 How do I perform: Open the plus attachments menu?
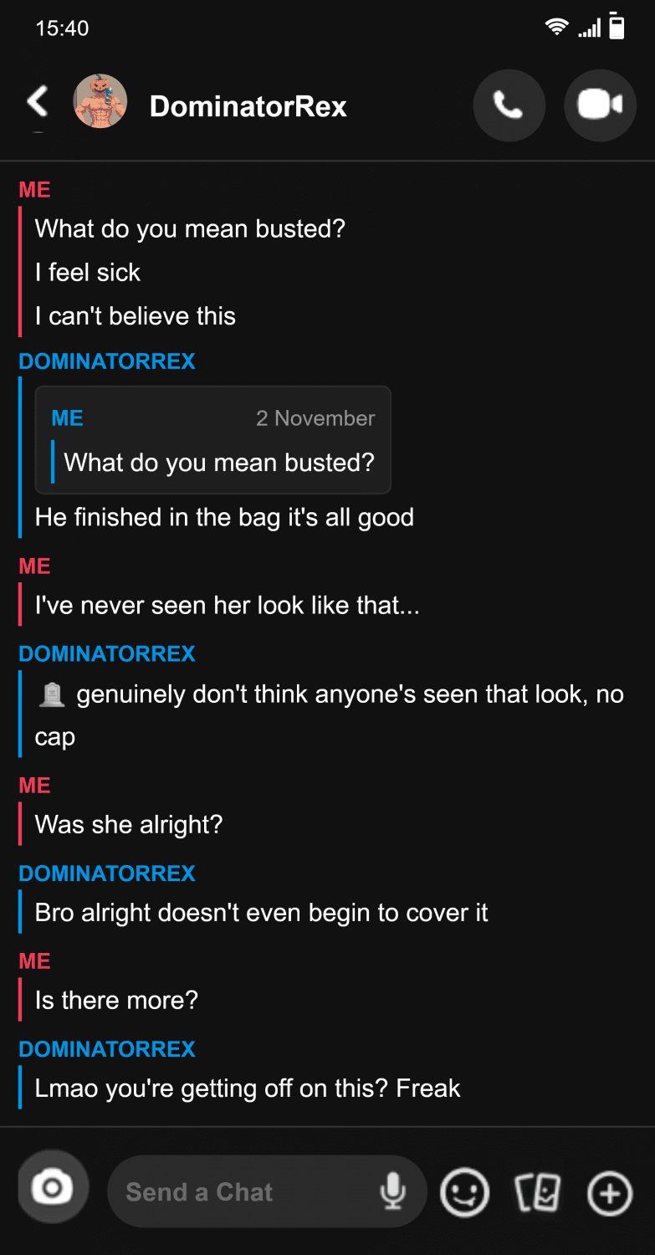[x=610, y=1192]
